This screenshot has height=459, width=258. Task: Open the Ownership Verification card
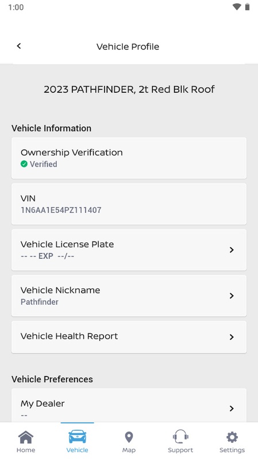[129, 158]
